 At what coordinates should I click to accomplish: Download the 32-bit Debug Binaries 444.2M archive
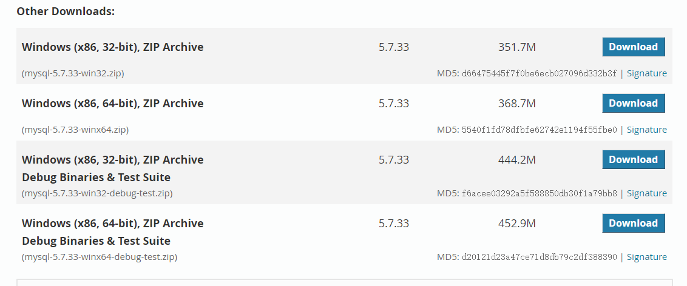(634, 159)
